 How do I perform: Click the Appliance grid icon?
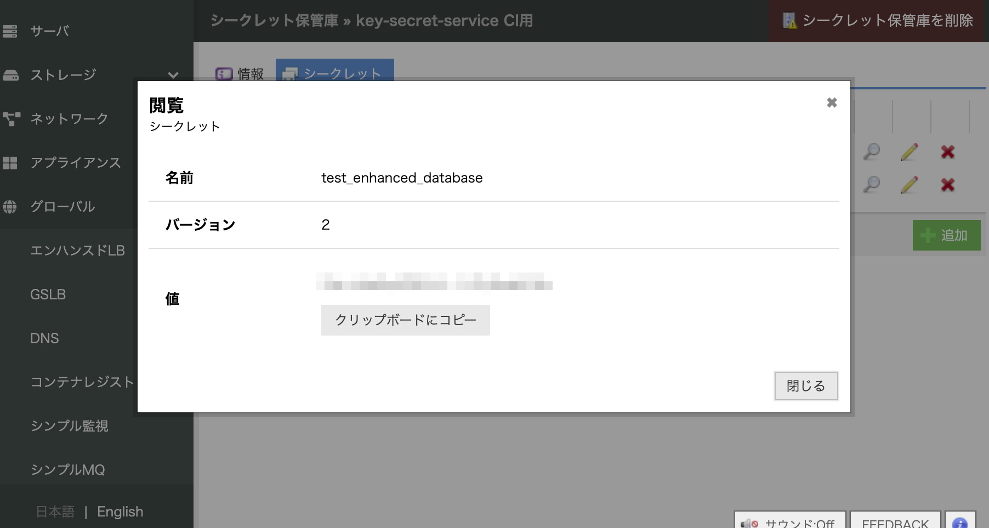[10, 163]
